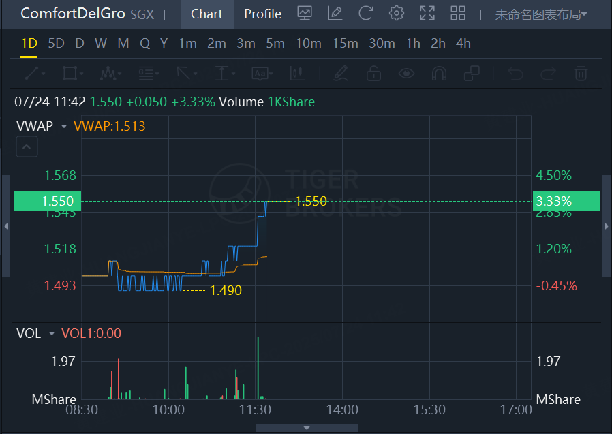The height and width of the screenshot is (434, 612).
Task: Refresh the chart with reload icon
Action: (x=366, y=14)
